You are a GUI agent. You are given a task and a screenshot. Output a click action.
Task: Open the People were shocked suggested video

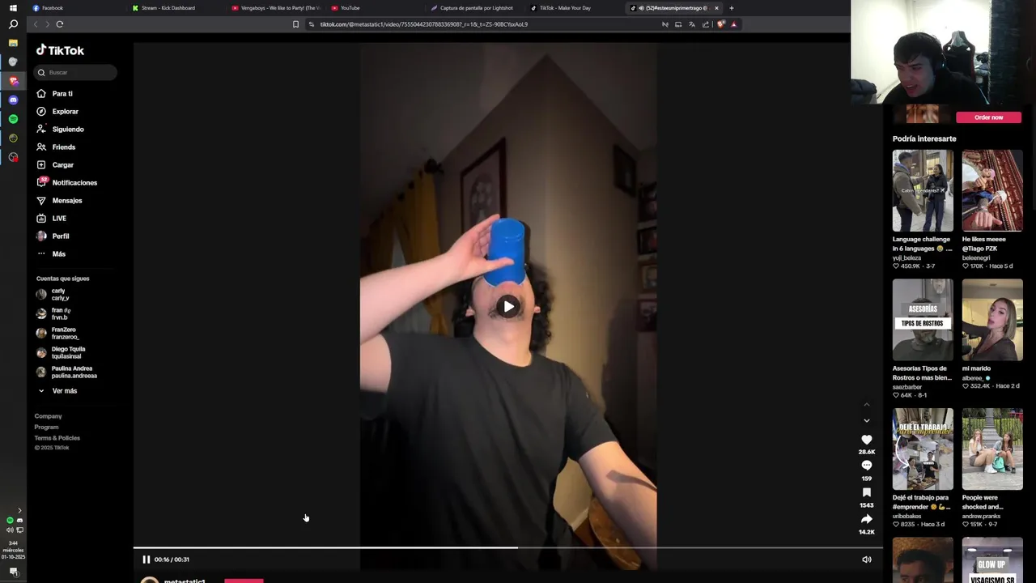click(992, 449)
